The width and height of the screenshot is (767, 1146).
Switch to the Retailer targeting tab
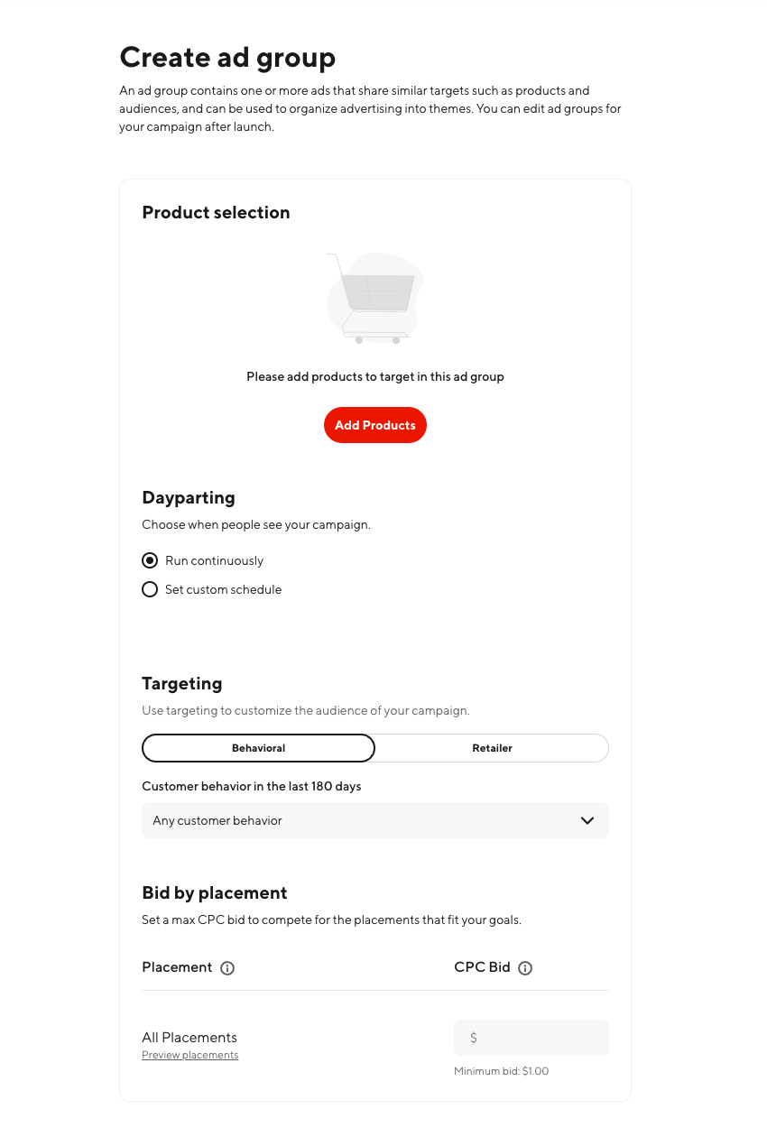click(492, 748)
